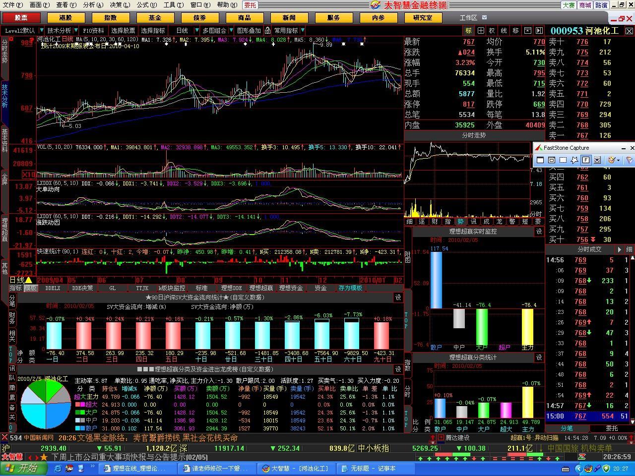FastStone Capture: capture rectangular region icon
Image resolution: width=635 pixels, height=476 pixels.
tap(563, 160)
